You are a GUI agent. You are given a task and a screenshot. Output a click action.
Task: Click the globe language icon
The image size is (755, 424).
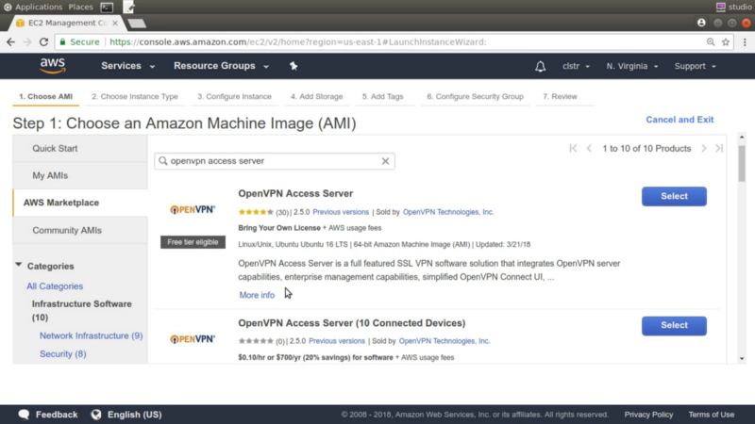pyautogui.click(x=96, y=415)
